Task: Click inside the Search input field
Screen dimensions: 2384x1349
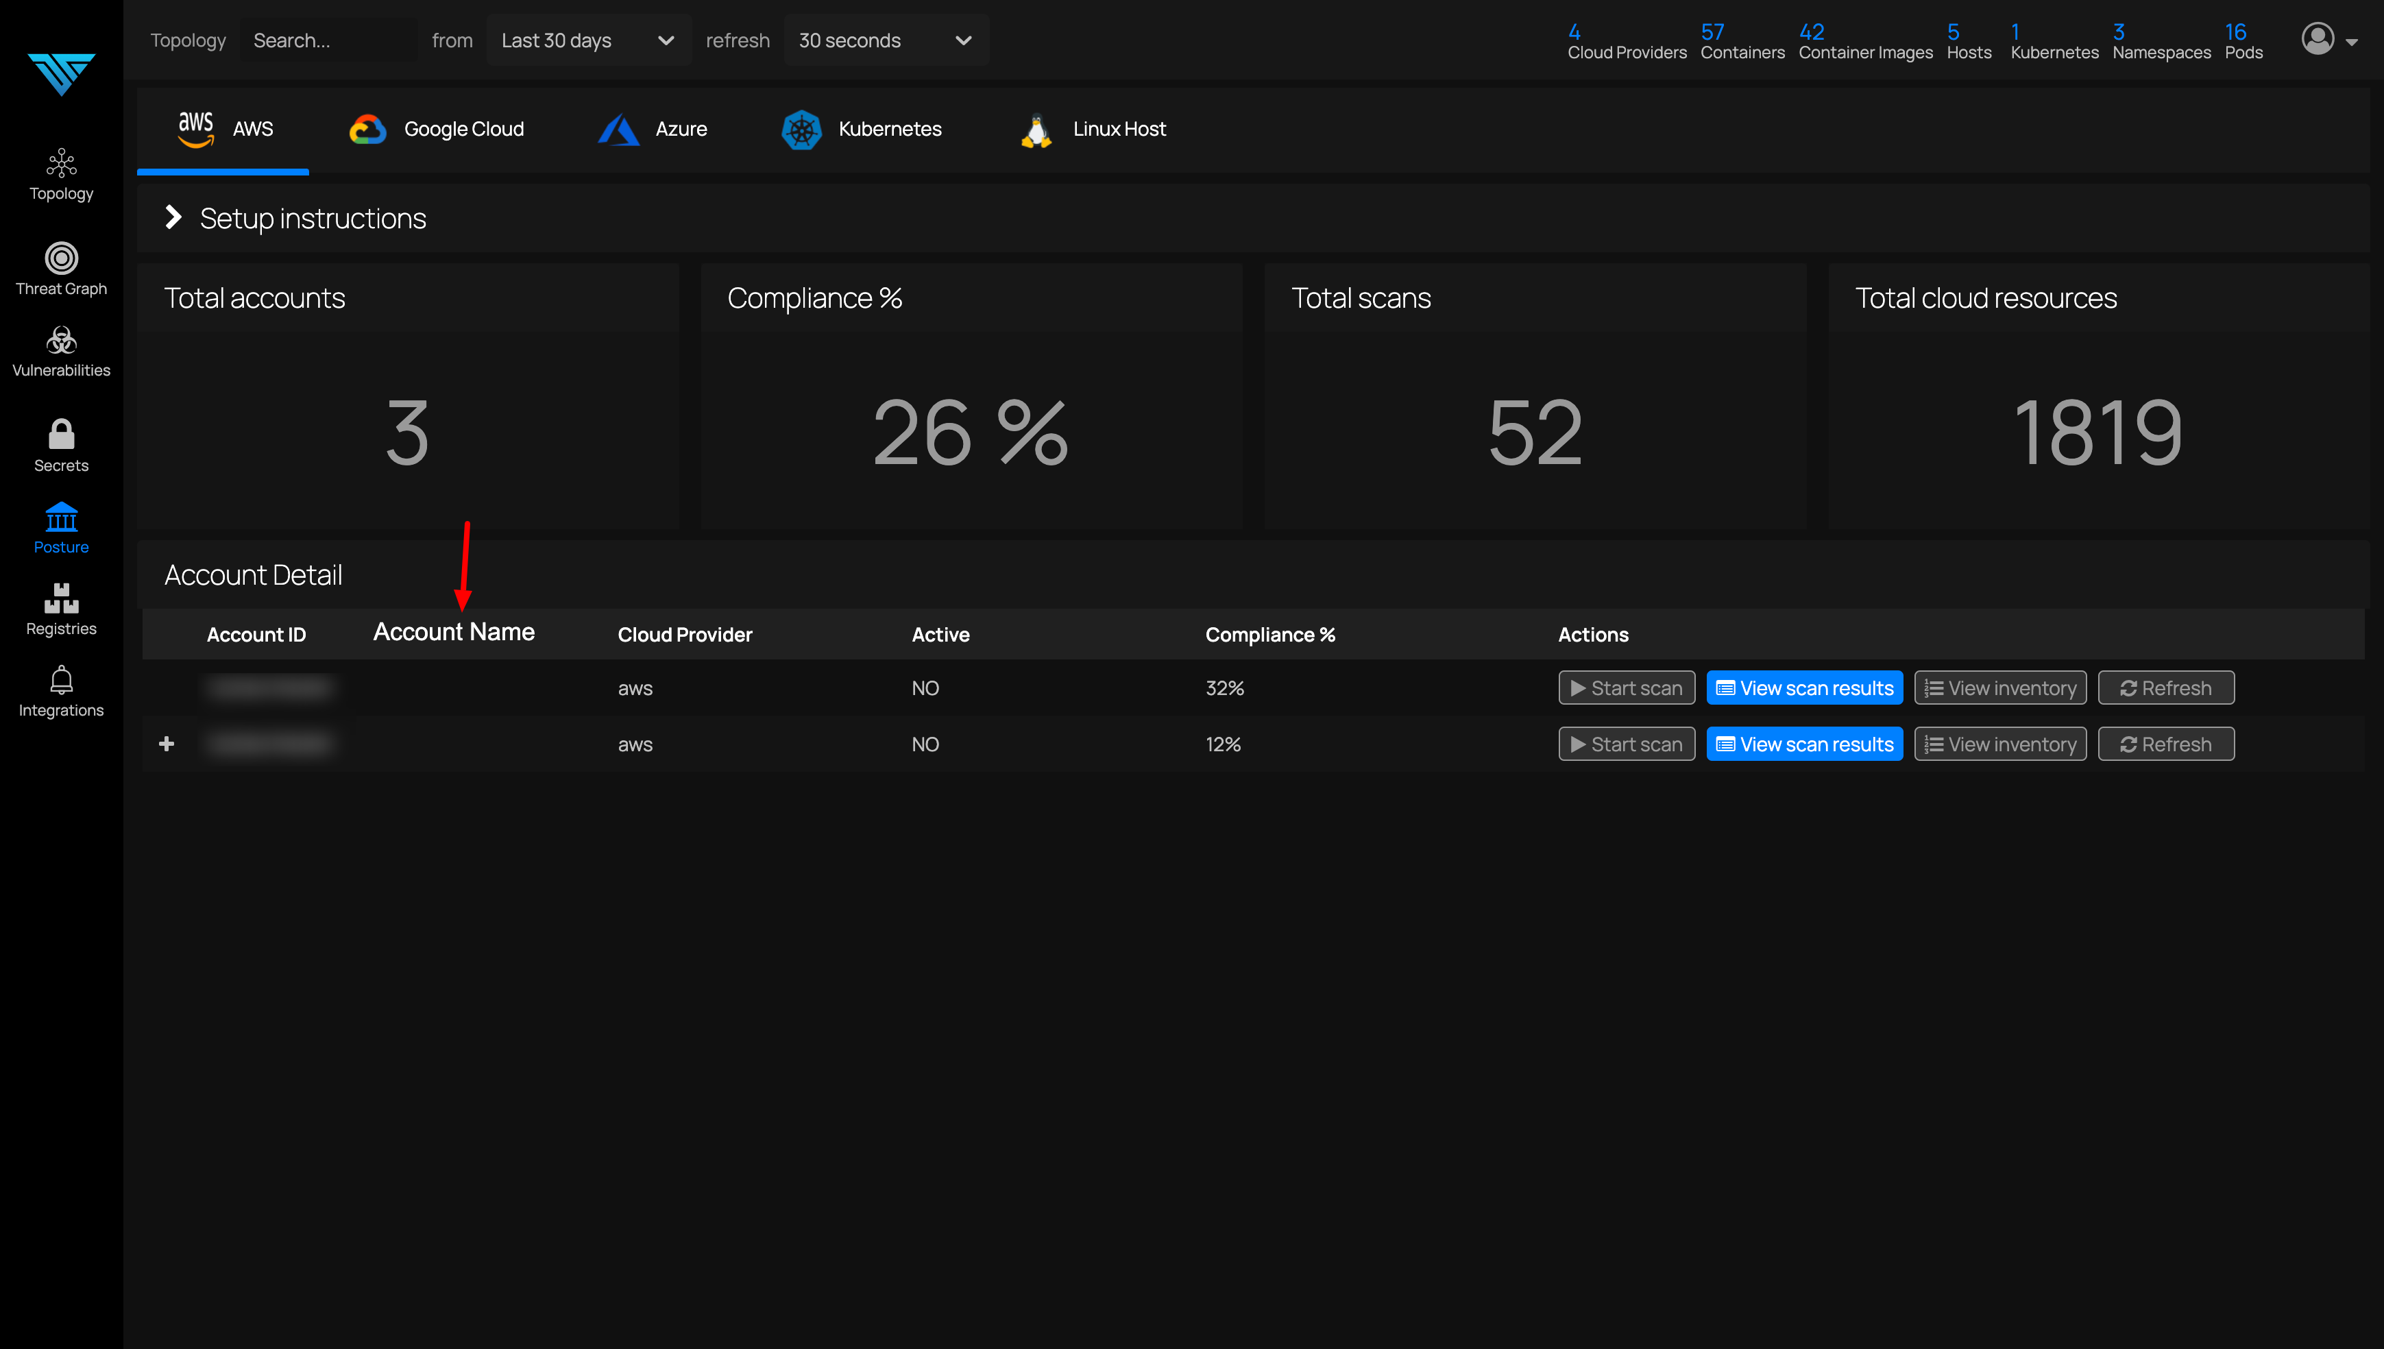Action: point(328,40)
